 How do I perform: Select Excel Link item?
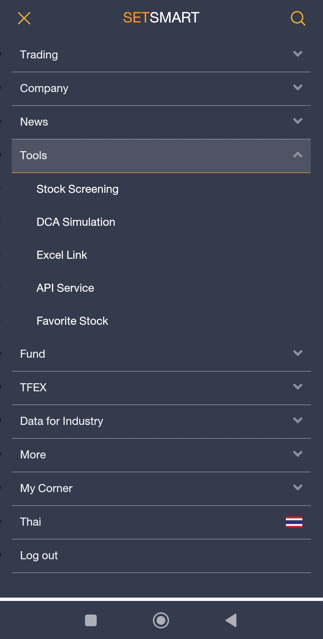[x=62, y=255]
